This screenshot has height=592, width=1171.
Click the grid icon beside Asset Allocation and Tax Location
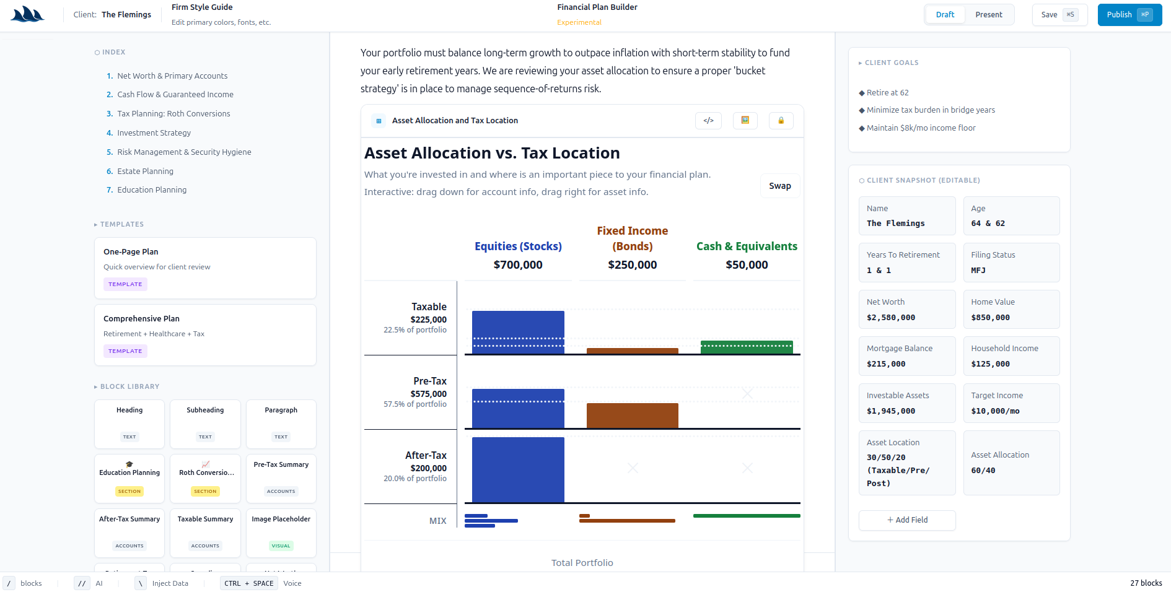click(x=379, y=121)
